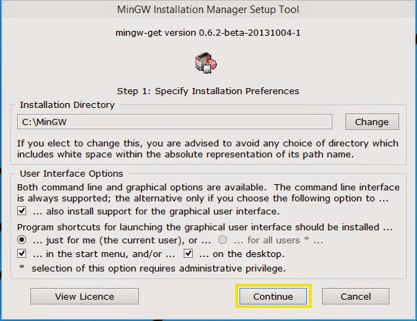The height and width of the screenshot is (321, 417).
Task: Click the 'User Interface Options' group label
Action: [x=72, y=174]
